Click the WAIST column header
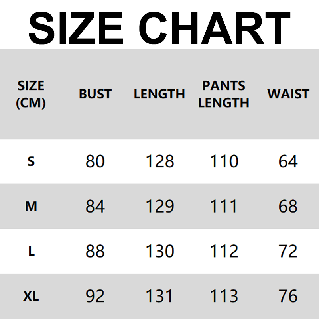The width and height of the screenshot is (319, 319). click(x=288, y=94)
